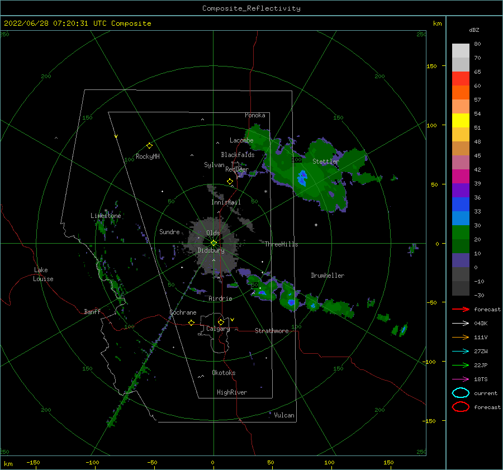Select the HighRiver label
503x470 pixels.
click(x=232, y=392)
